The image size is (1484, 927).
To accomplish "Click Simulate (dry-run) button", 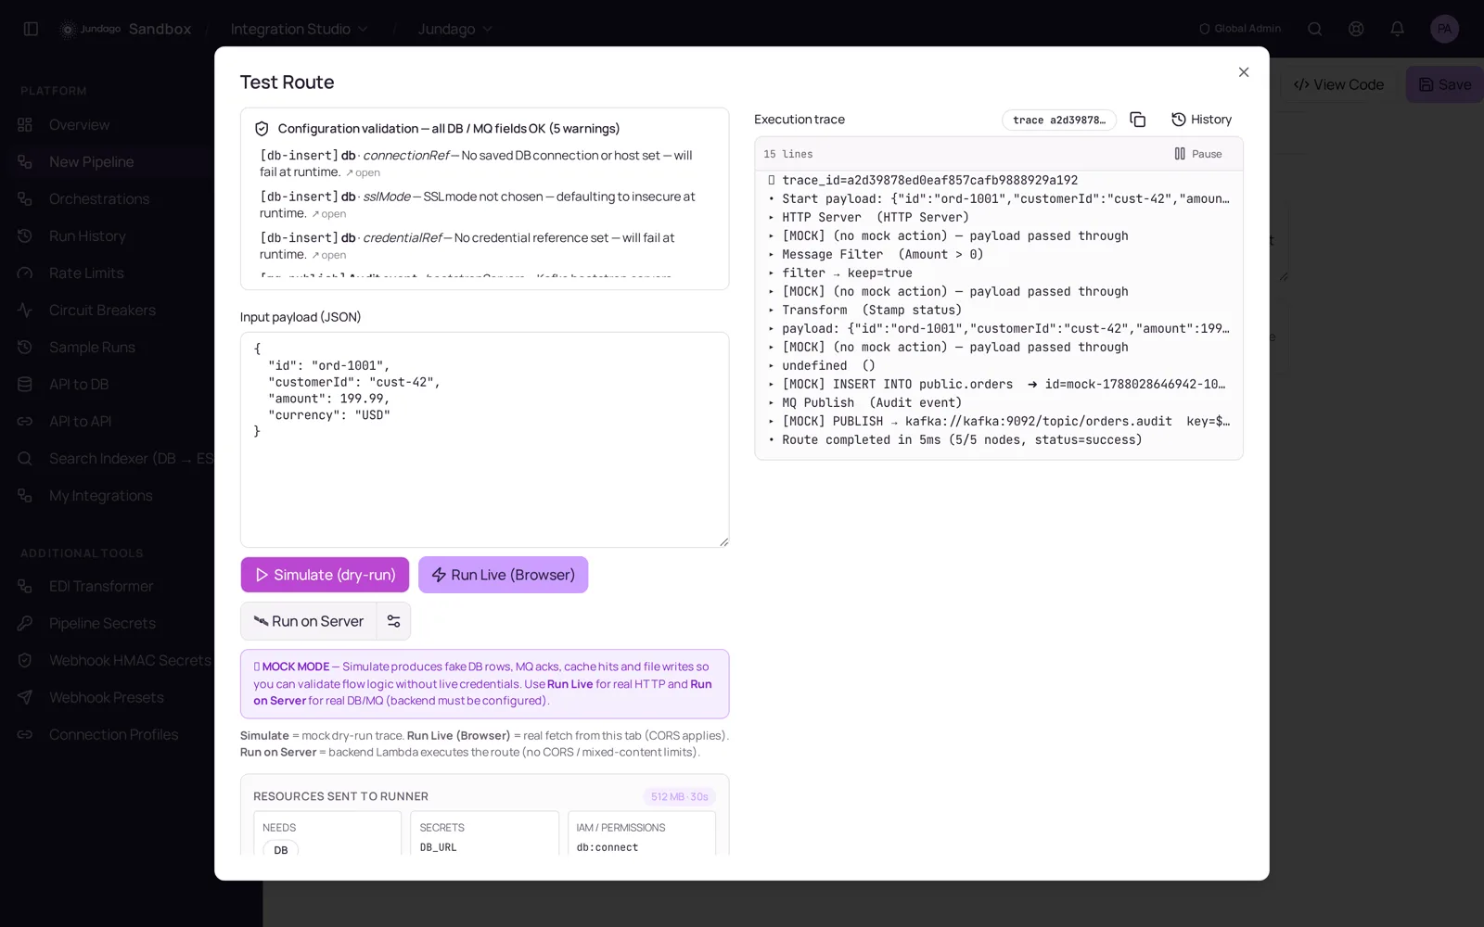I will (x=325, y=575).
